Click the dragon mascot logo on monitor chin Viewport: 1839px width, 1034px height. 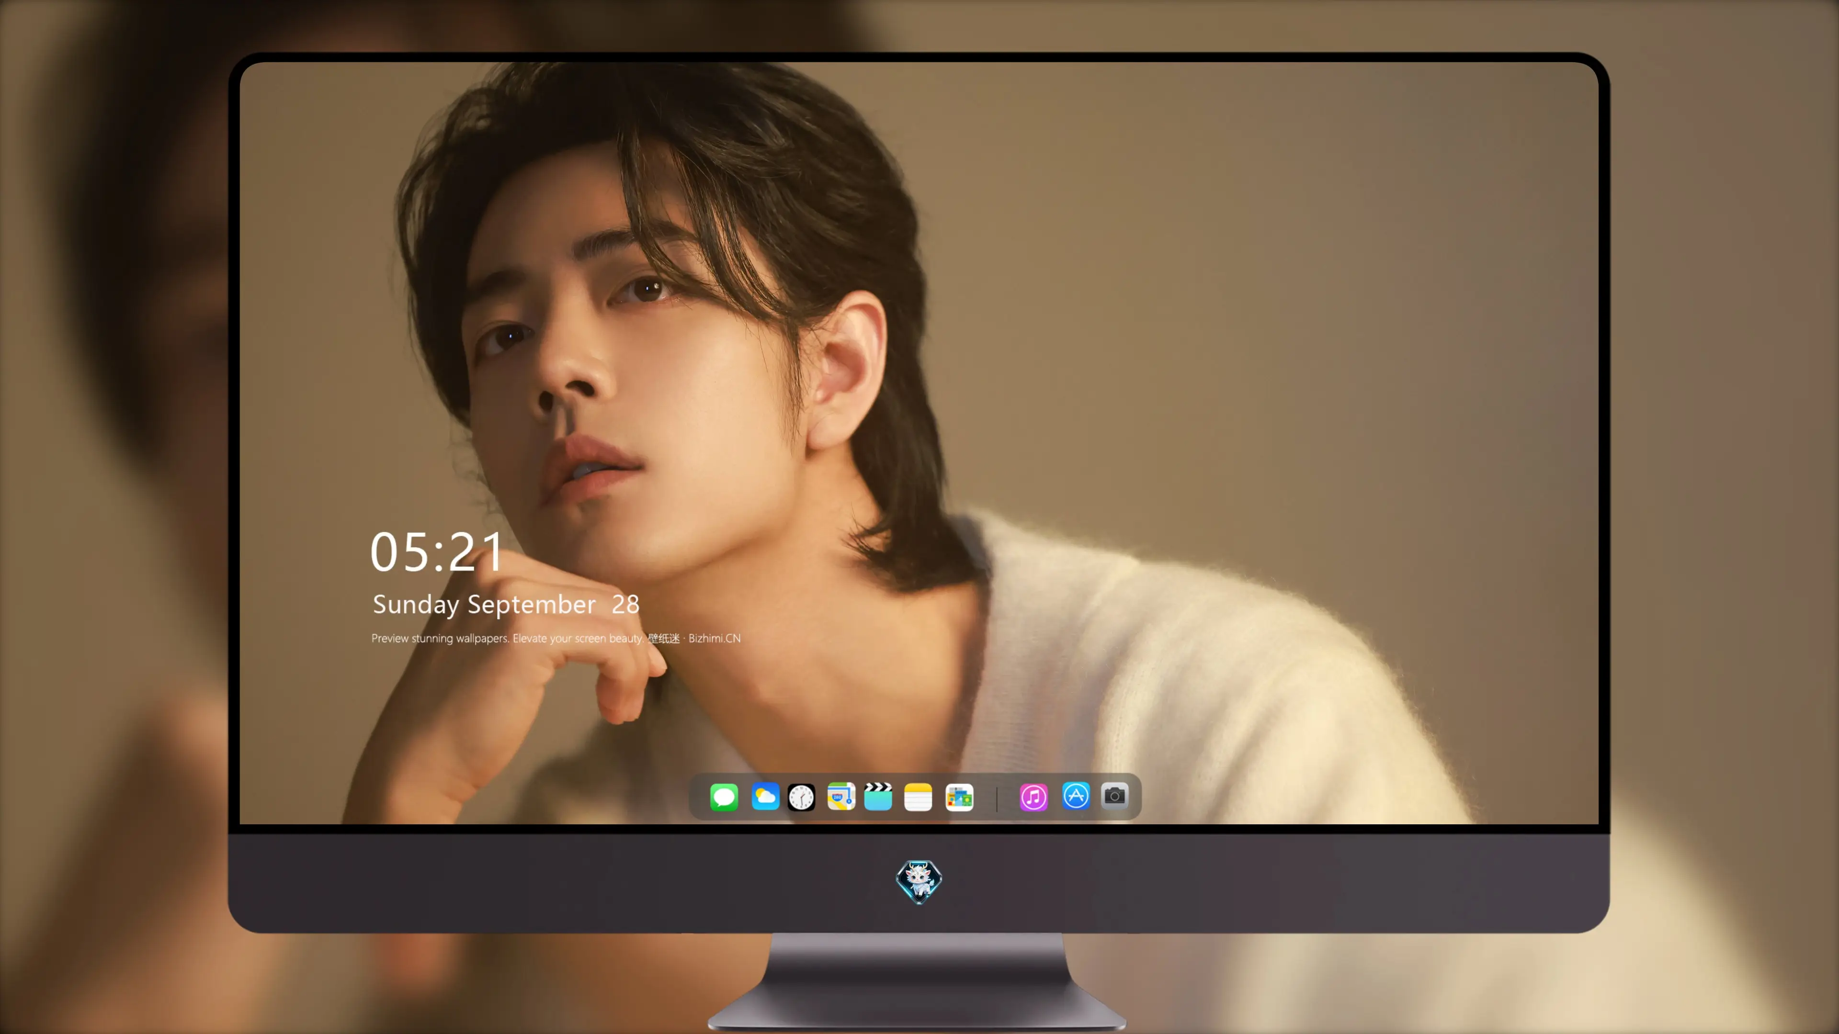919,881
